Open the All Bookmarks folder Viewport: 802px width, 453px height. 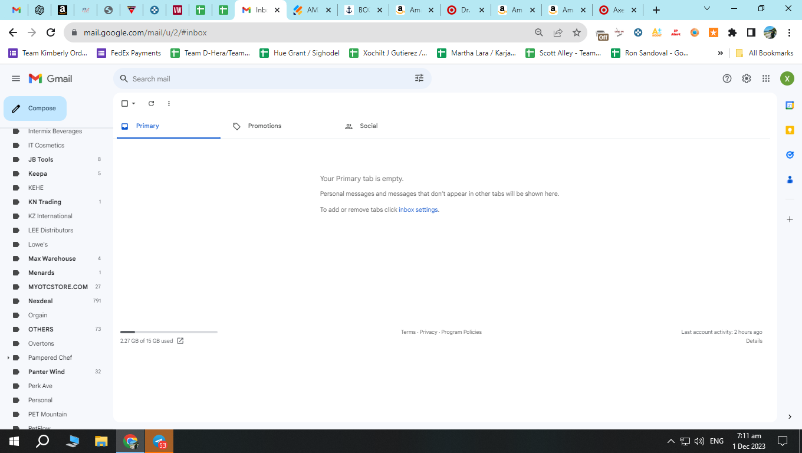764,53
